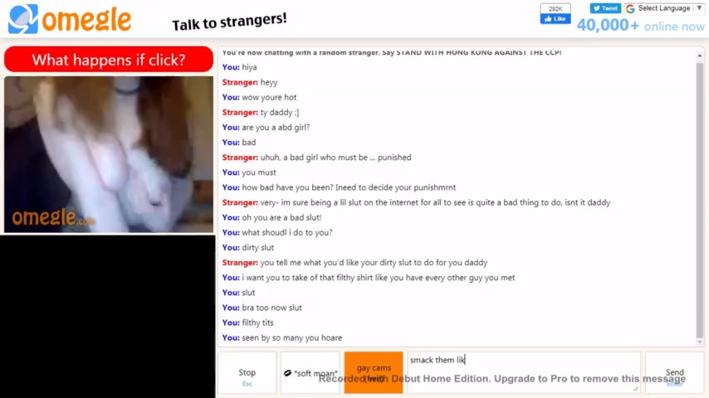Click the chat log's scroll-down arrow
The height and width of the screenshot is (398, 709).
coord(700,342)
